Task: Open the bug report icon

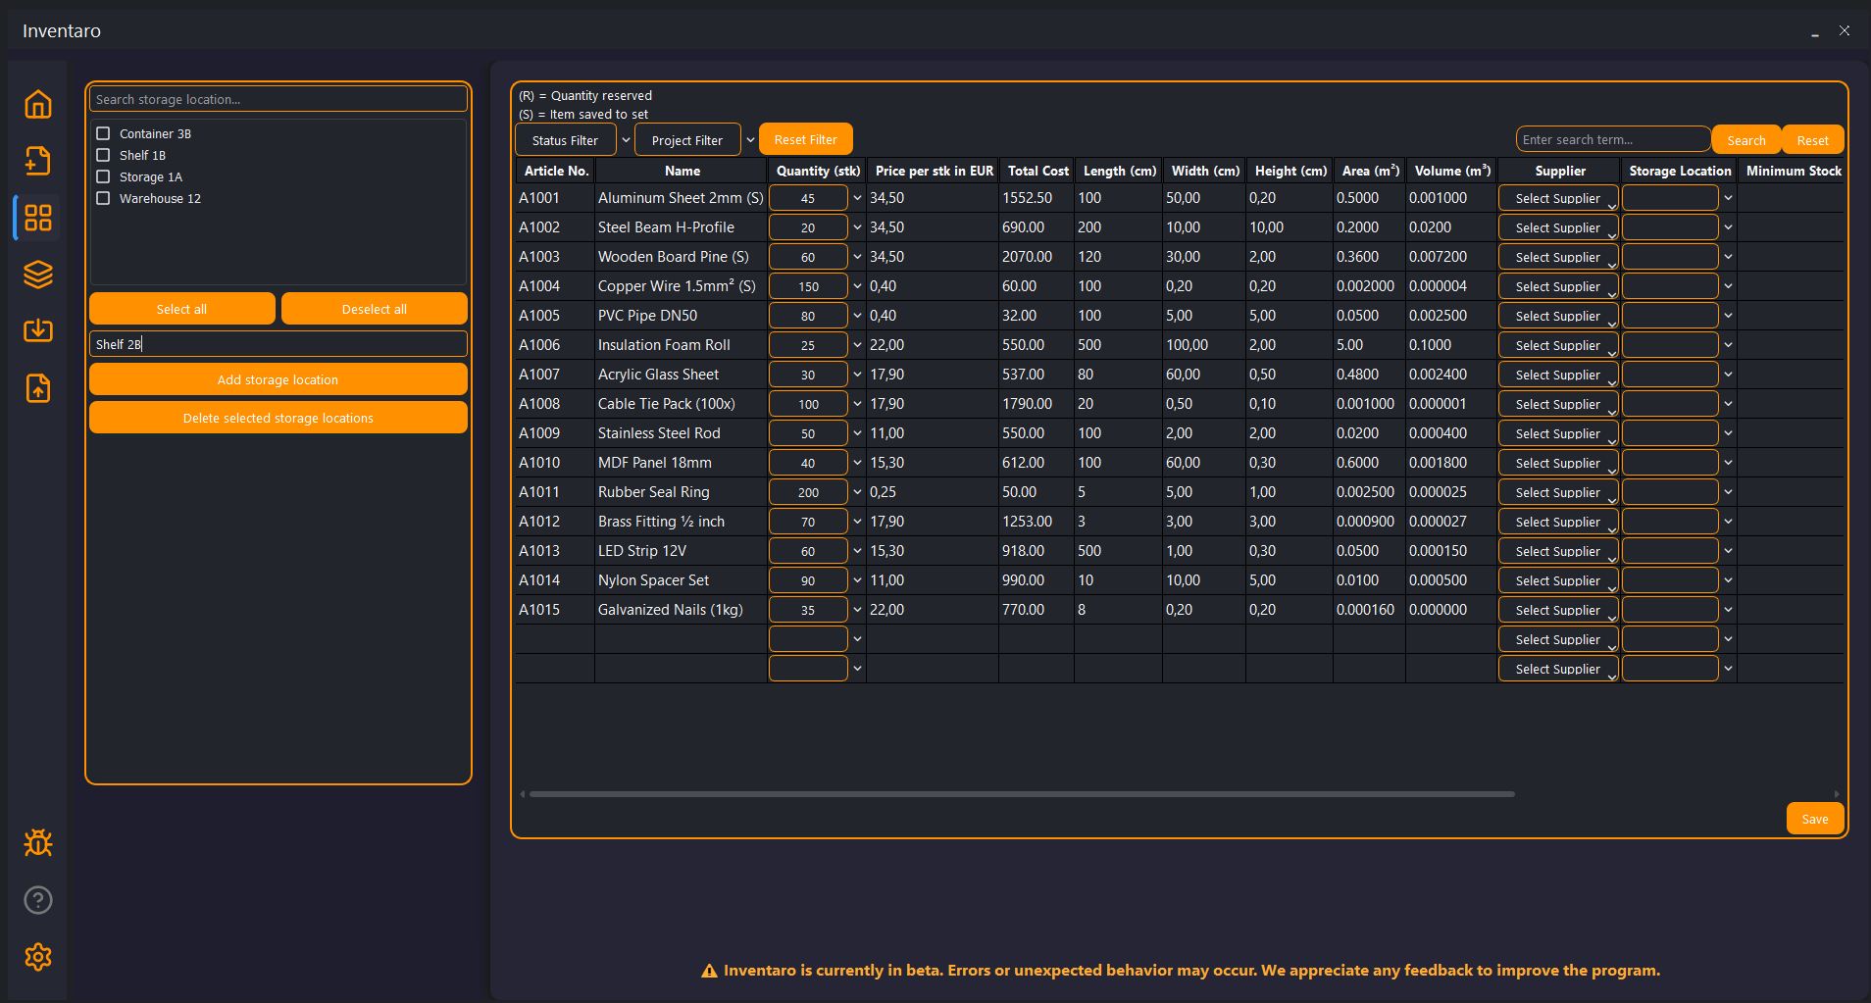Action: (x=38, y=843)
